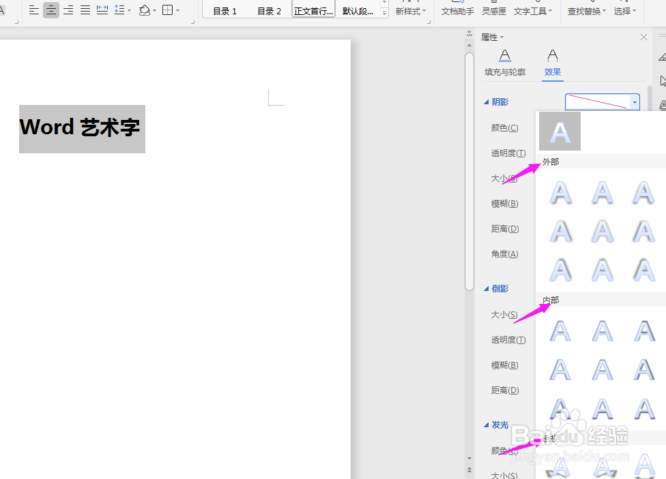Apply the 目录 1 style
This screenshot has width=666, height=479.
click(x=224, y=11)
